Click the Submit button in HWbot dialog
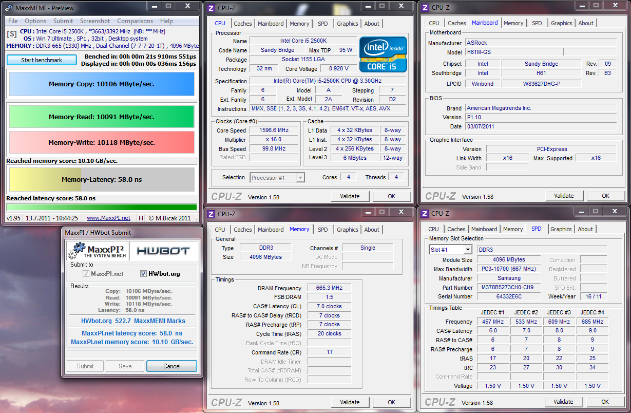 click(85, 366)
